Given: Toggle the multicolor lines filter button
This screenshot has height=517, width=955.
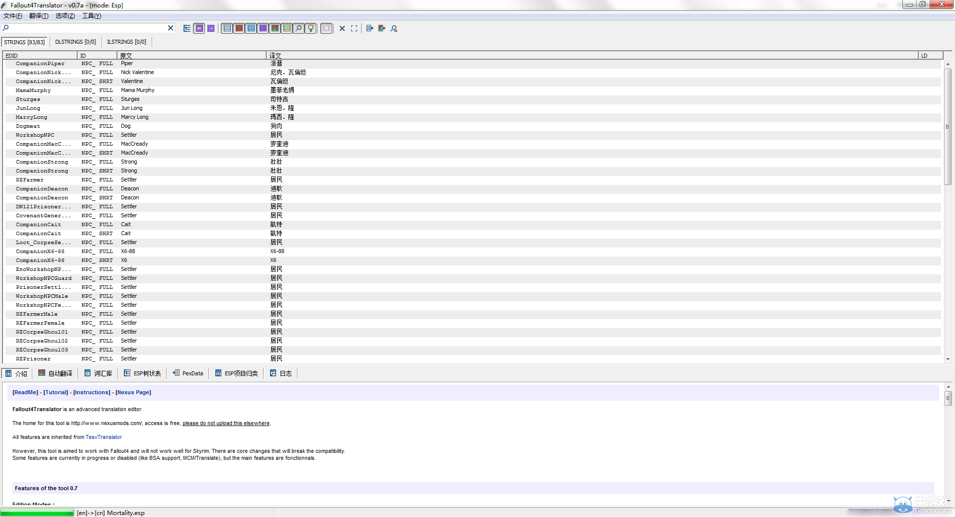Looking at the screenshot, I should click(275, 28).
